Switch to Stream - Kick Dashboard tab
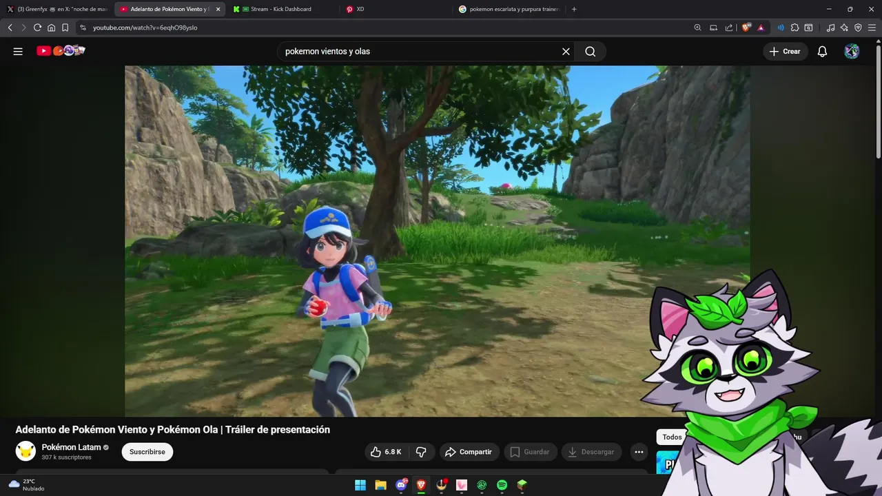882x496 pixels. tap(283, 9)
